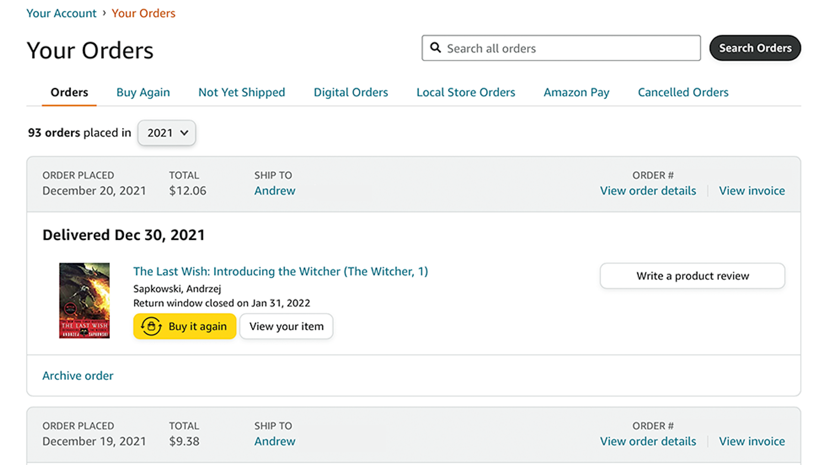The image size is (828, 465).
Task: Go to Local Store Orders tab
Action: tap(466, 92)
